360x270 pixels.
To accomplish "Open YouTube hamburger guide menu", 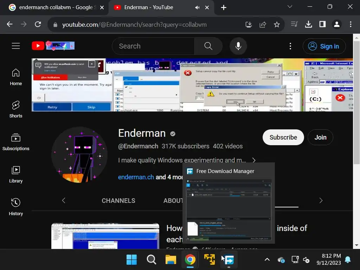I will tap(16, 46).
